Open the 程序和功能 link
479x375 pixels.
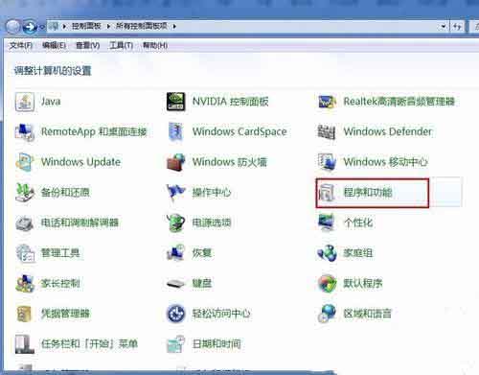368,193
